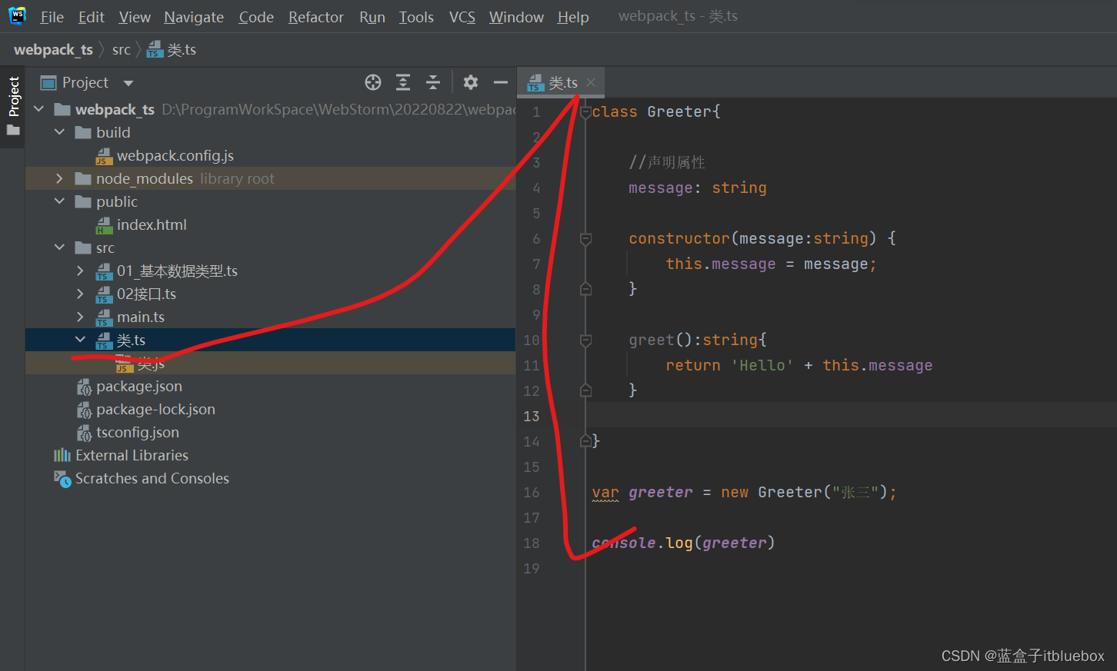This screenshot has height=671, width=1117.
Task: Click the var keyword on line 16
Action: click(x=605, y=492)
